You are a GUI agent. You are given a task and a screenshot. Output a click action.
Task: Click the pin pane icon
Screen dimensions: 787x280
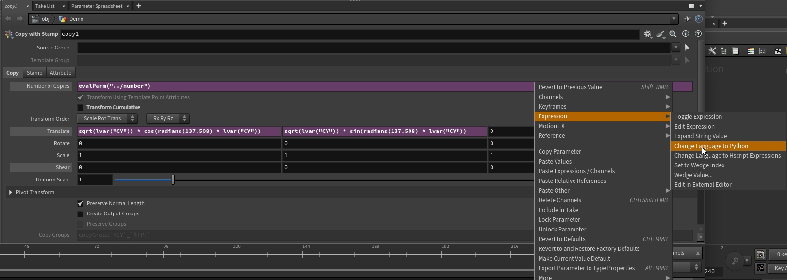pyautogui.click(x=687, y=19)
